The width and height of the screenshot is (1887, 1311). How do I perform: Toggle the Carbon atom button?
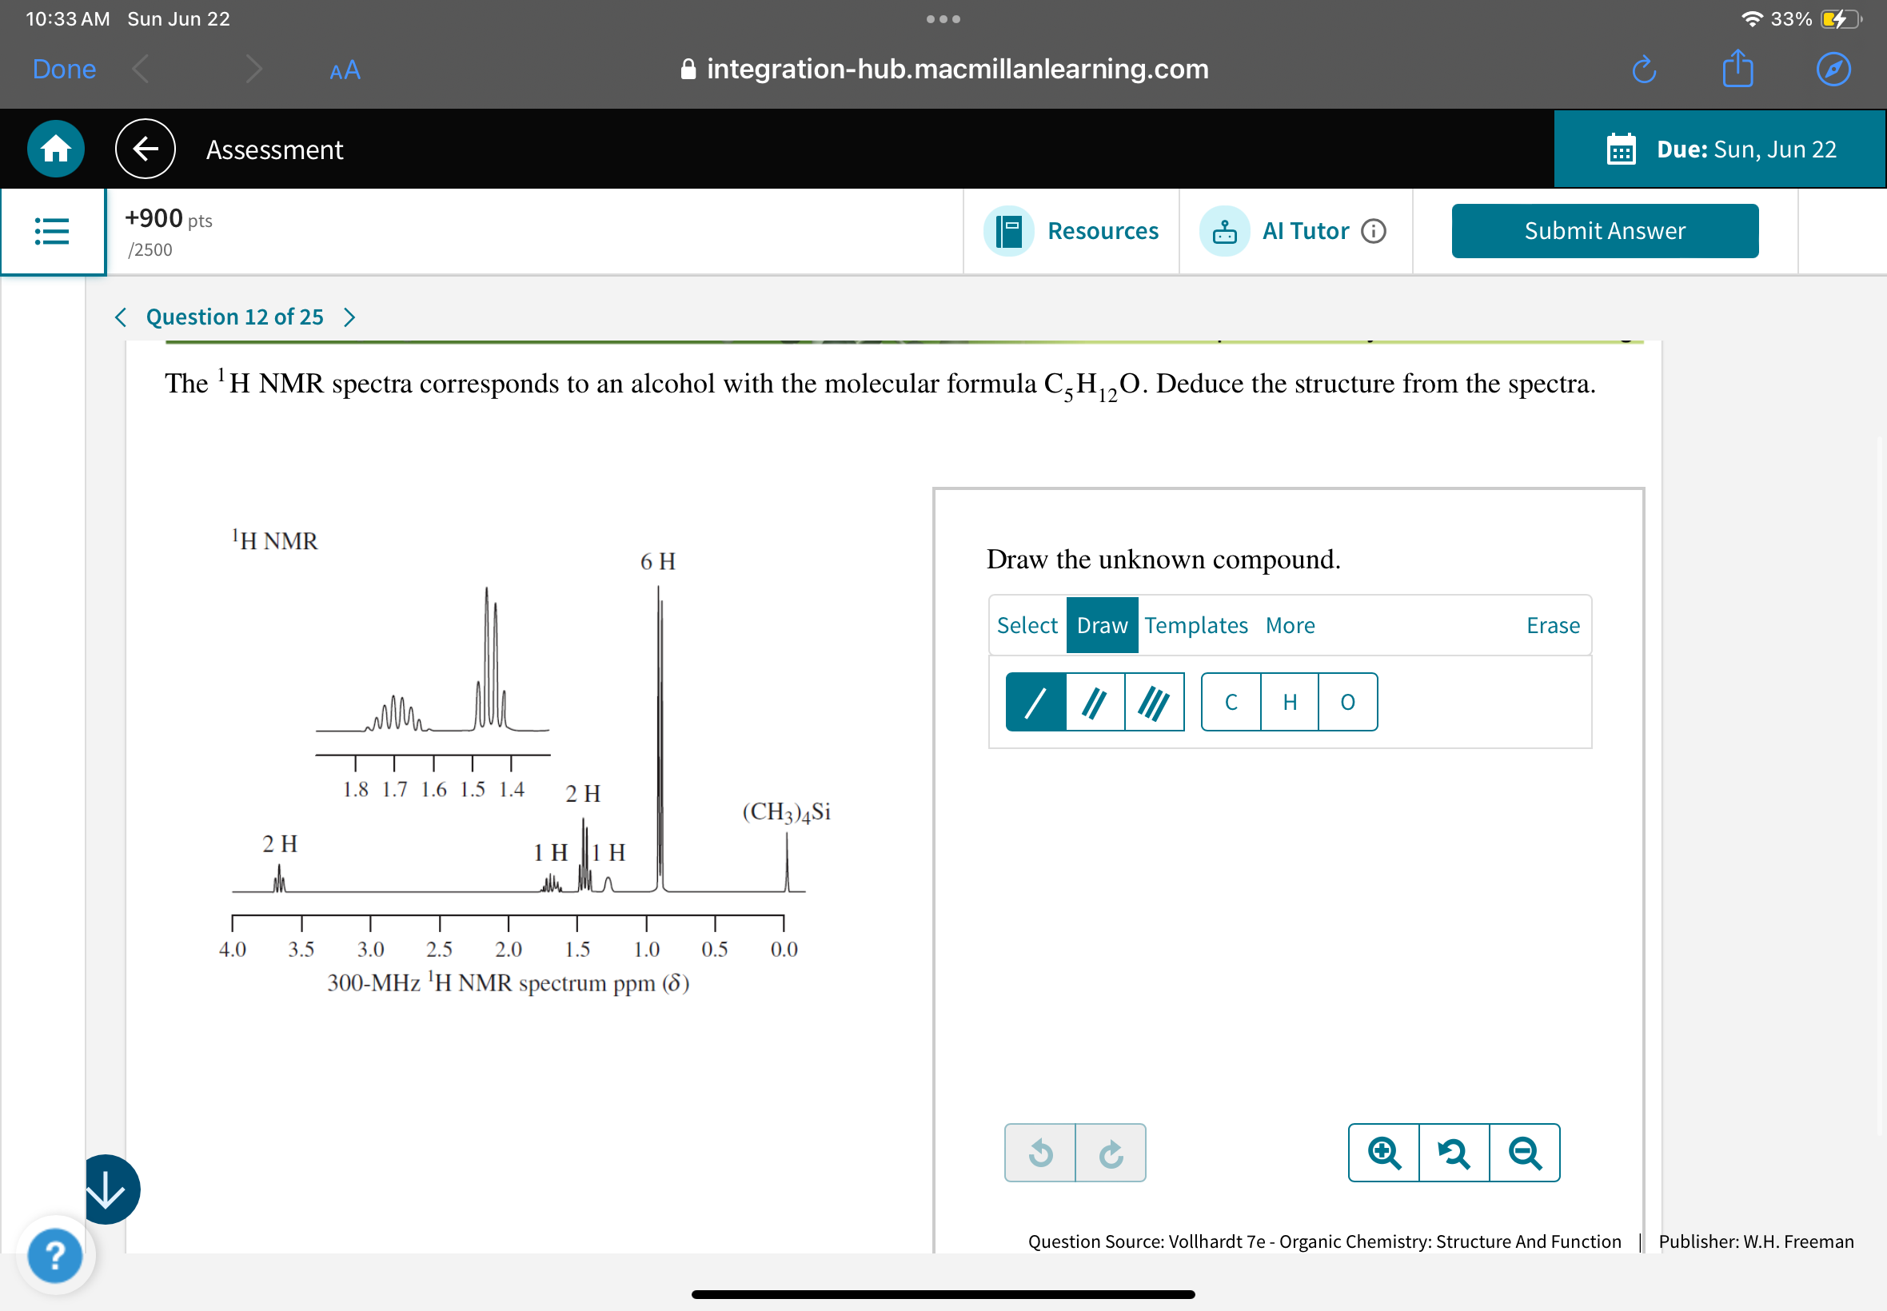pyautogui.click(x=1231, y=702)
